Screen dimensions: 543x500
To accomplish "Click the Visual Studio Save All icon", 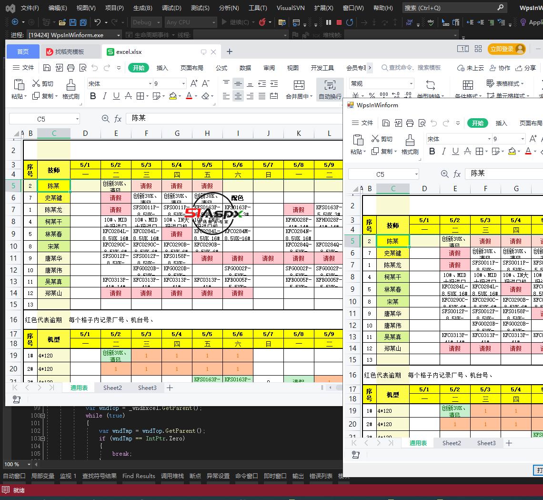I will [83, 22].
